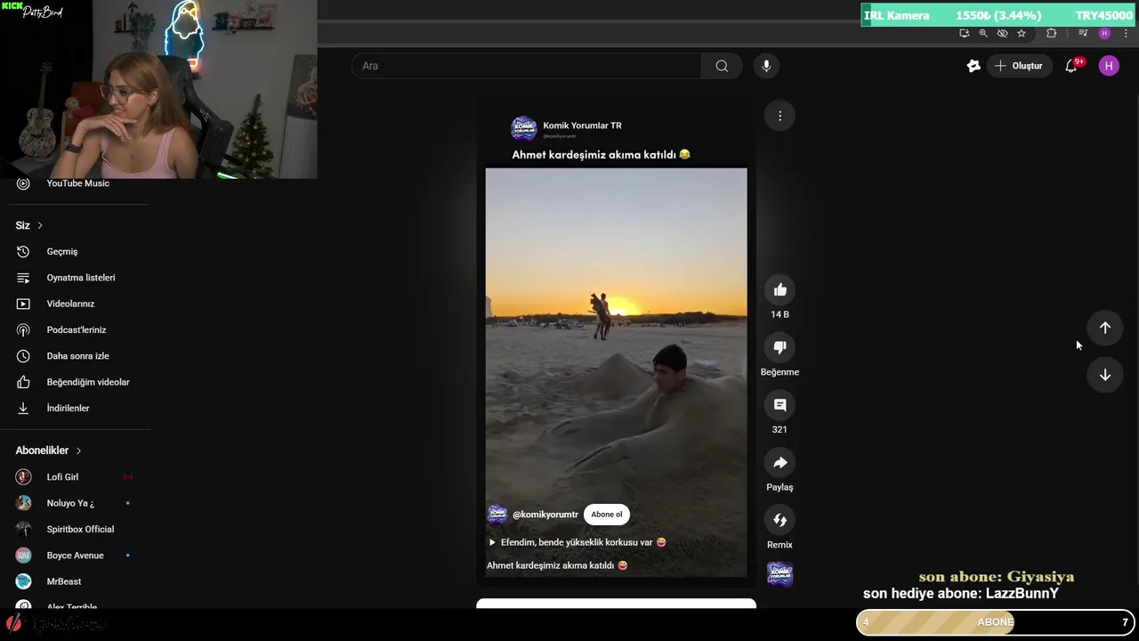Click the Oluştur create button
This screenshot has width=1139, height=641.
click(x=1019, y=66)
